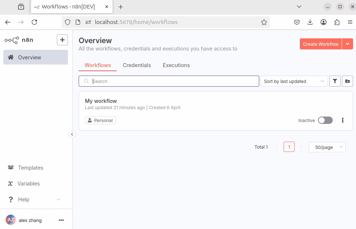Image resolution: width=356 pixels, height=229 pixels.
Task: Click the Create Workflow button
Action: 321,44
